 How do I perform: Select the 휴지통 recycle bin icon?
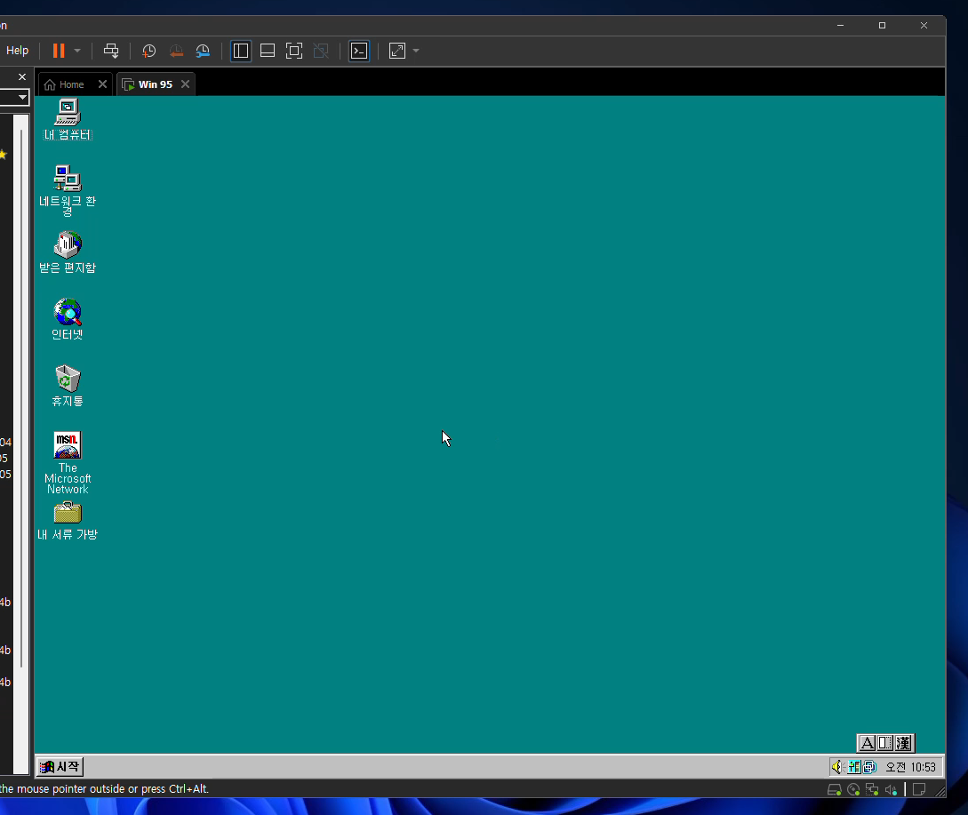(68, 386)
